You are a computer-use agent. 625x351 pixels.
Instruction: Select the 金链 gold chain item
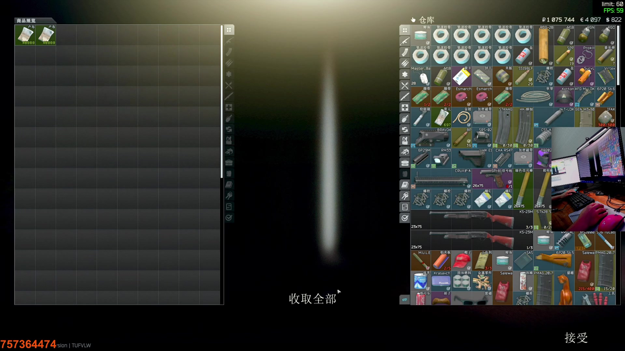[x=462, y=117]
